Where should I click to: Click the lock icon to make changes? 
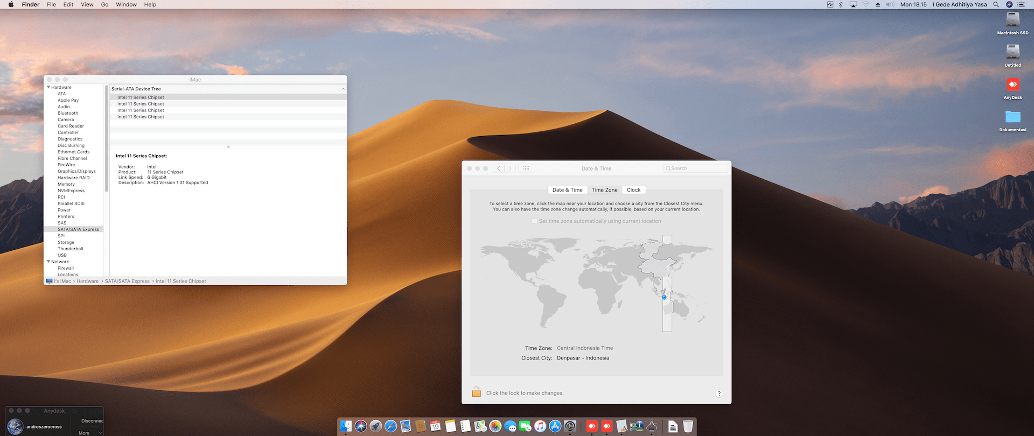coord(476,392)
